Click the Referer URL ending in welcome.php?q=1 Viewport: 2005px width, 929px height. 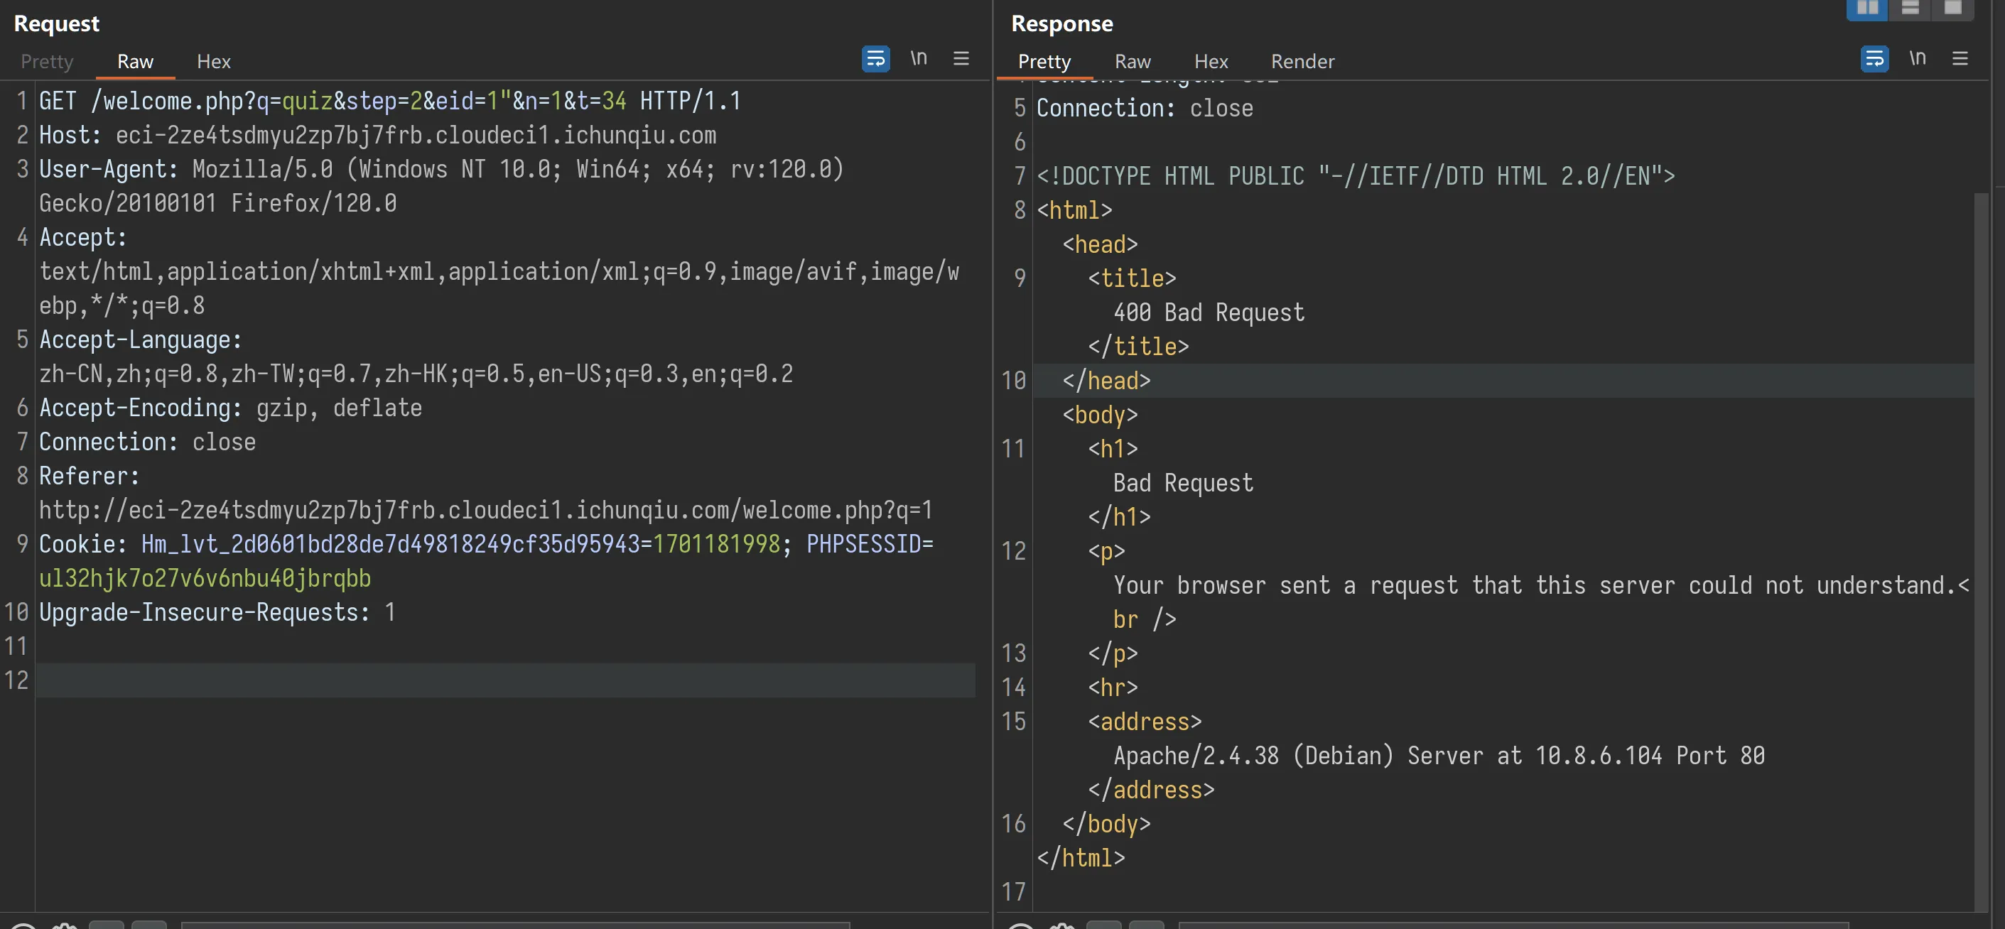click(486, 511)
